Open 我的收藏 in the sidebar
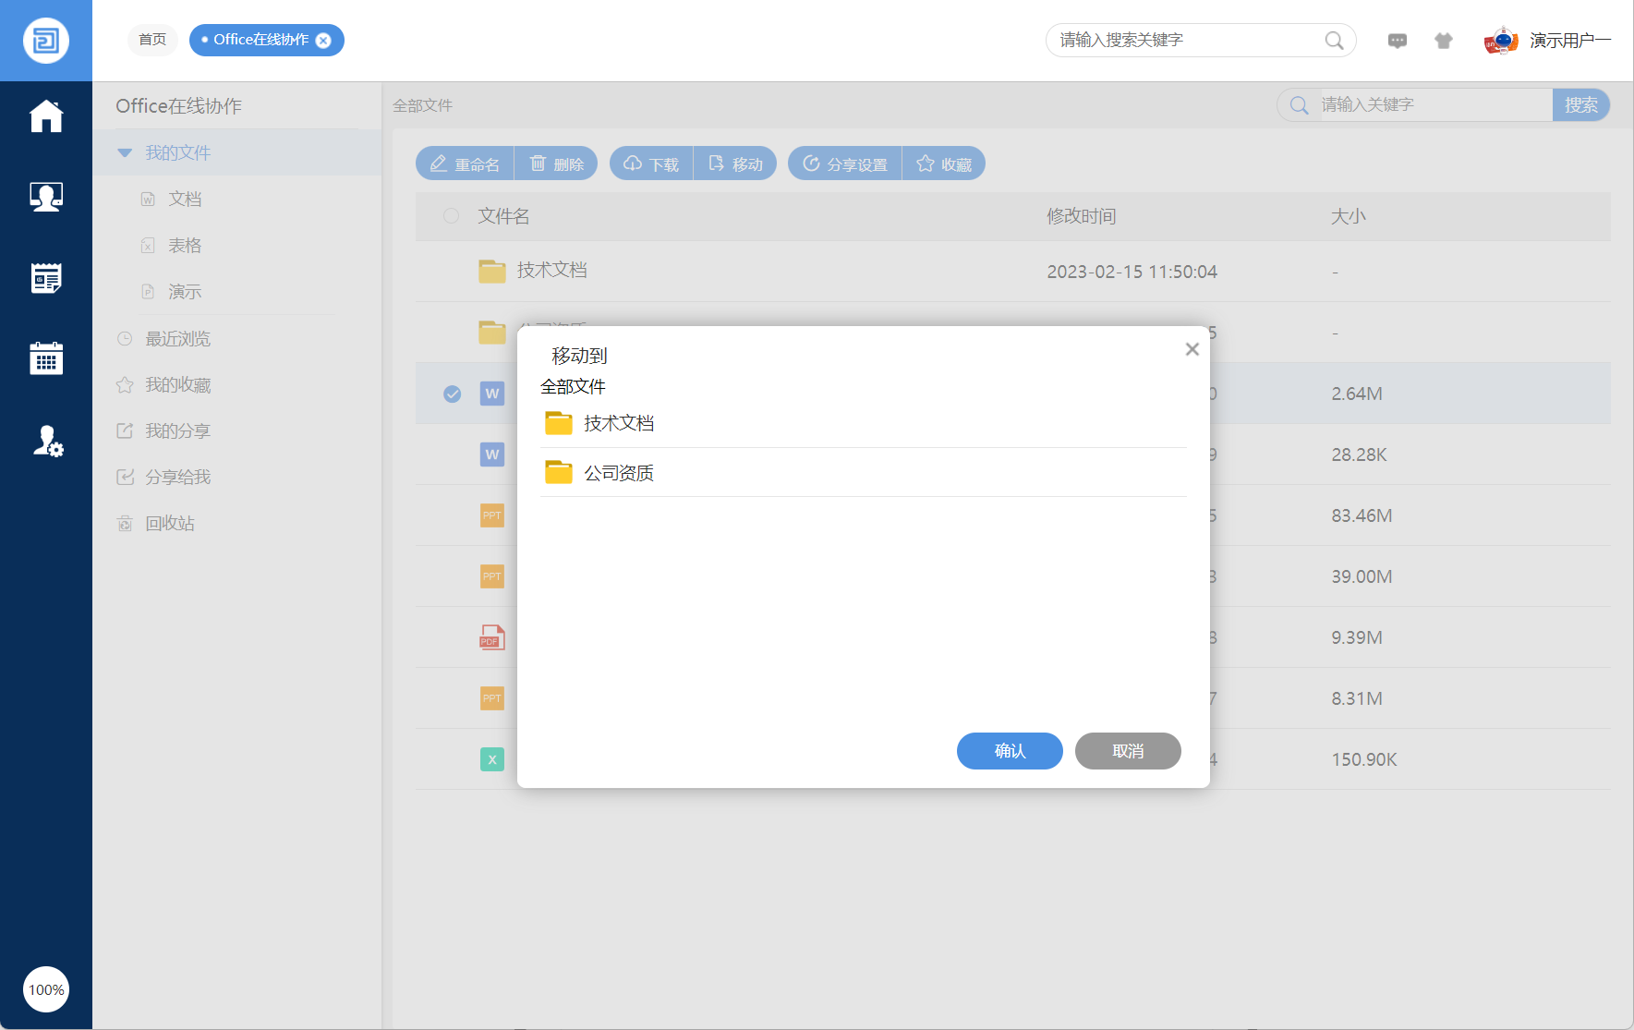This screenshot has height=1030, width=1634. click(x=177, y=385)
